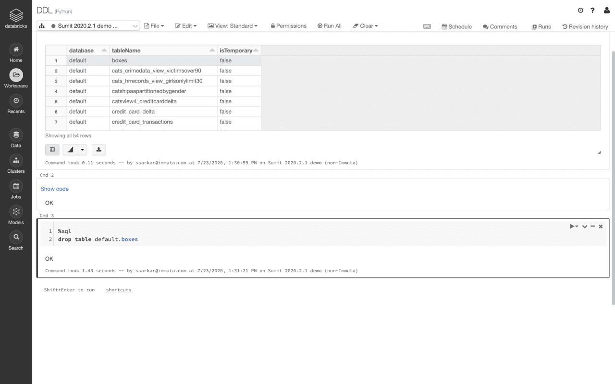Open the shortcuts link

click(119, 290)
